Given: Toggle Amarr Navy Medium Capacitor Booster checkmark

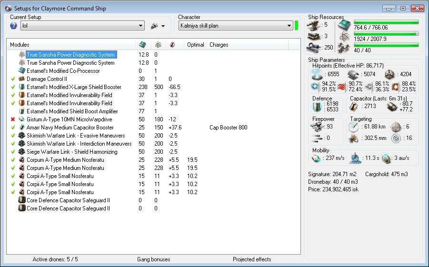Looking at the screenshot, I should pyautogui.click(x=12, y=128).
